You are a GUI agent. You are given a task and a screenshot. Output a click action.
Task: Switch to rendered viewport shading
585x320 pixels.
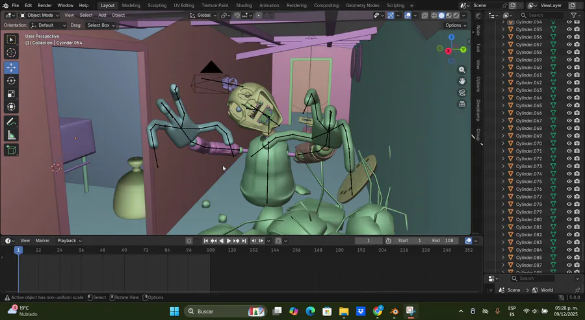click(456, 16)
